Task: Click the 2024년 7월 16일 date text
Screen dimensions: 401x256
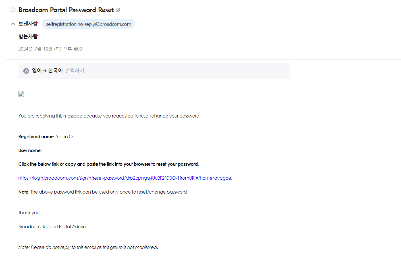Action: pyautogui.click(x=50, y=49)
